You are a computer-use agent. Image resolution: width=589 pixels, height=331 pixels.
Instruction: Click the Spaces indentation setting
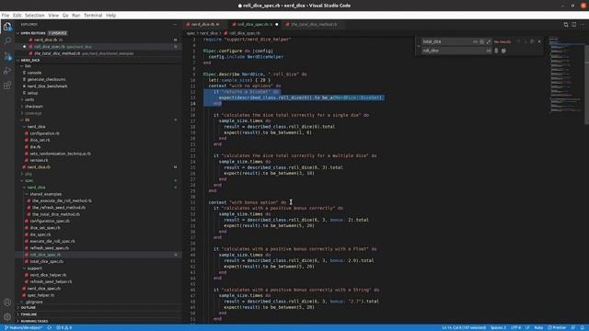498,327
